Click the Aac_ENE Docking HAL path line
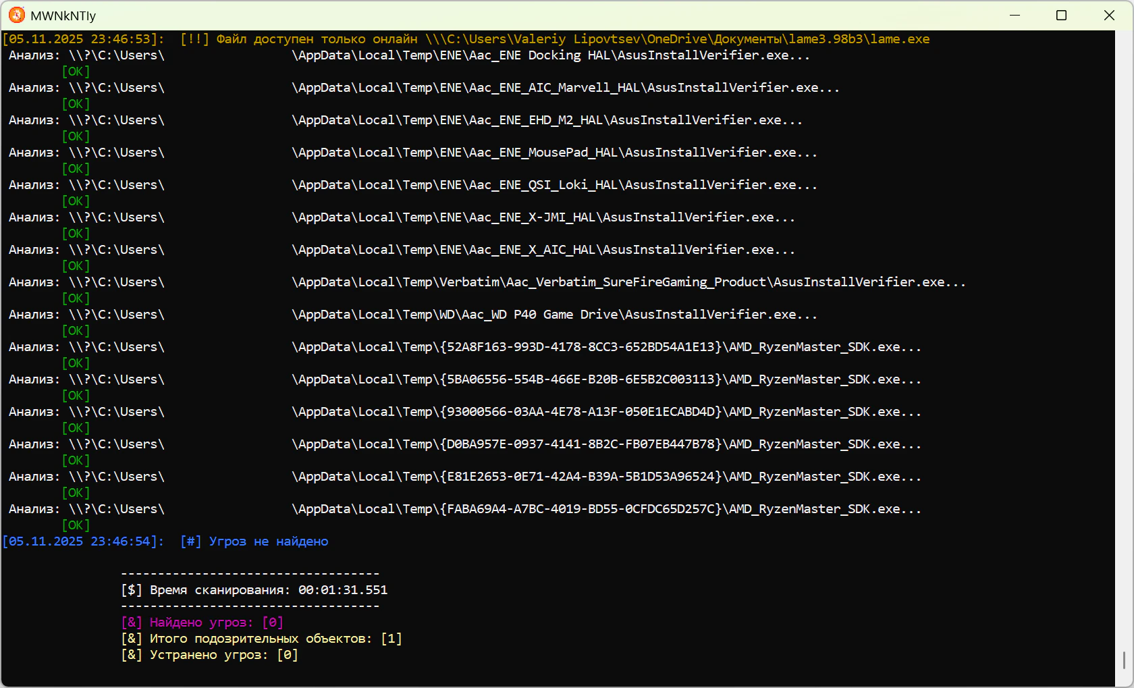1134x688 pixels. [x=550, y=55]
